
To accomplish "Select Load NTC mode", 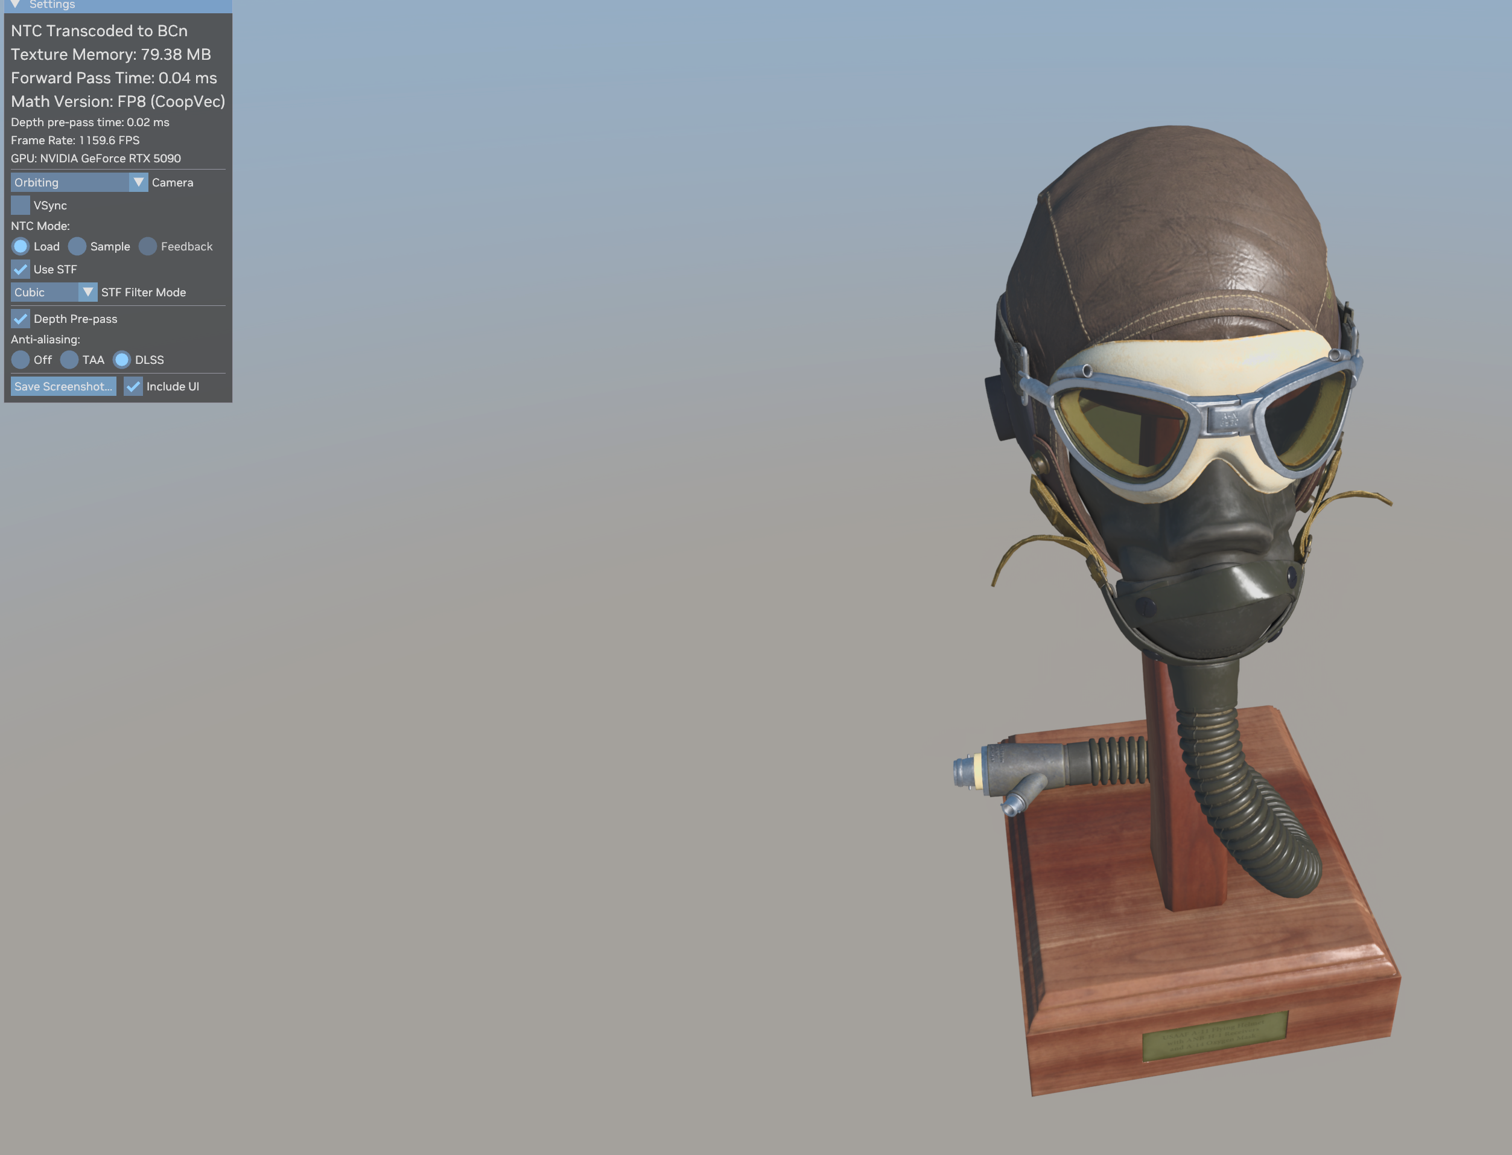I will [21, 246].
